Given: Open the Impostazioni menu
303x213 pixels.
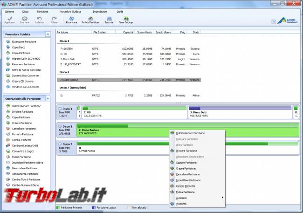Looking at the screenshot, I should [100, 12].
